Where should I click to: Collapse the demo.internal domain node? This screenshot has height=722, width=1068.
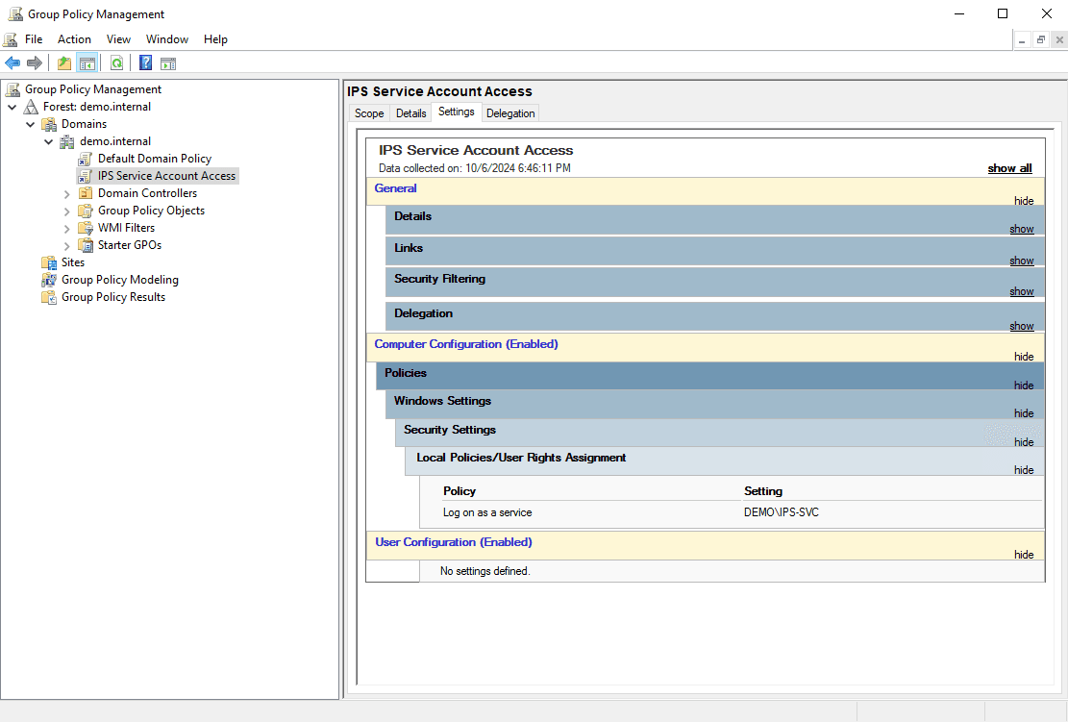tap(48, 140)
